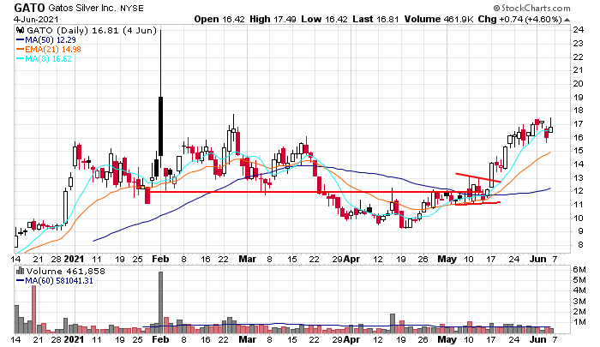
Task: Click the GATO (Daily) 16.81 (4 Jun) legend
Action: [x=92, y=31]
